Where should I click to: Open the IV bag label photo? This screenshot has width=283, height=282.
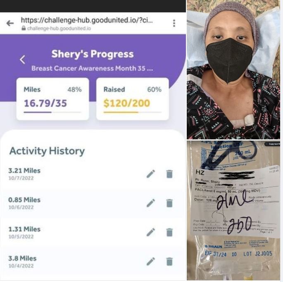(x=233, y=210)
